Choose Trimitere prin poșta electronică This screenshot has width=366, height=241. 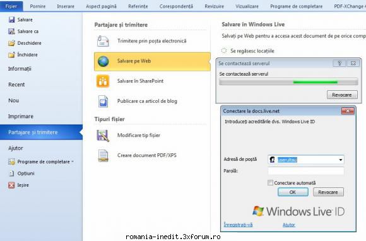[x=152, y=41]
